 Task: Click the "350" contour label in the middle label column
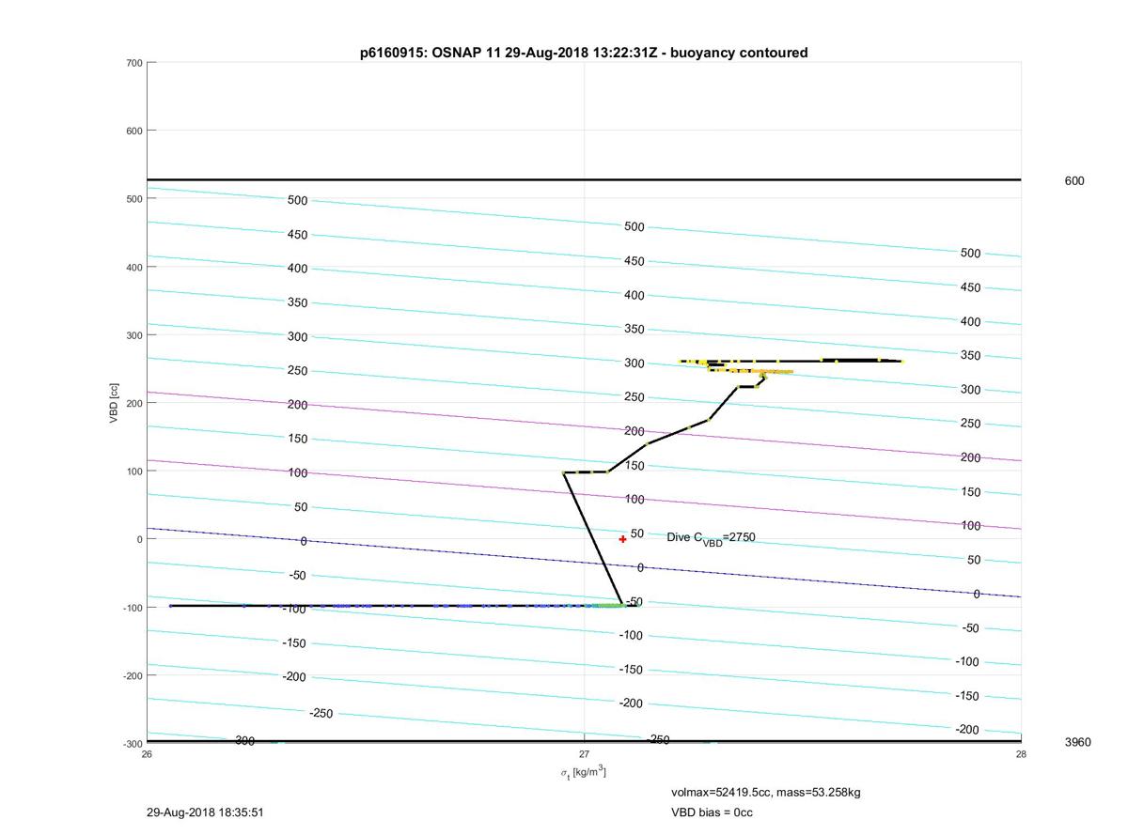[634, 329]
